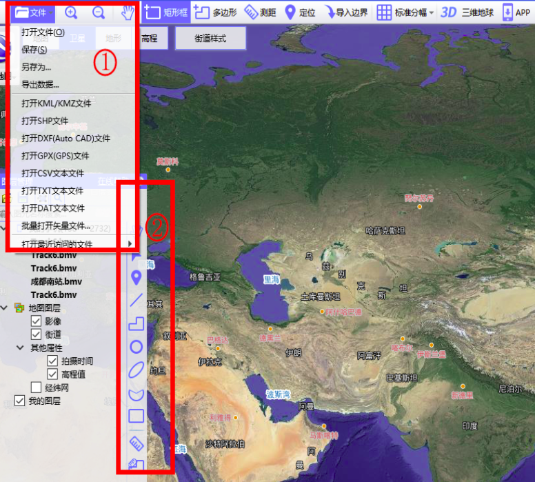Toggle the 高程值 checkbox
The width and height of the screenshot is (535, 482).
52,374
